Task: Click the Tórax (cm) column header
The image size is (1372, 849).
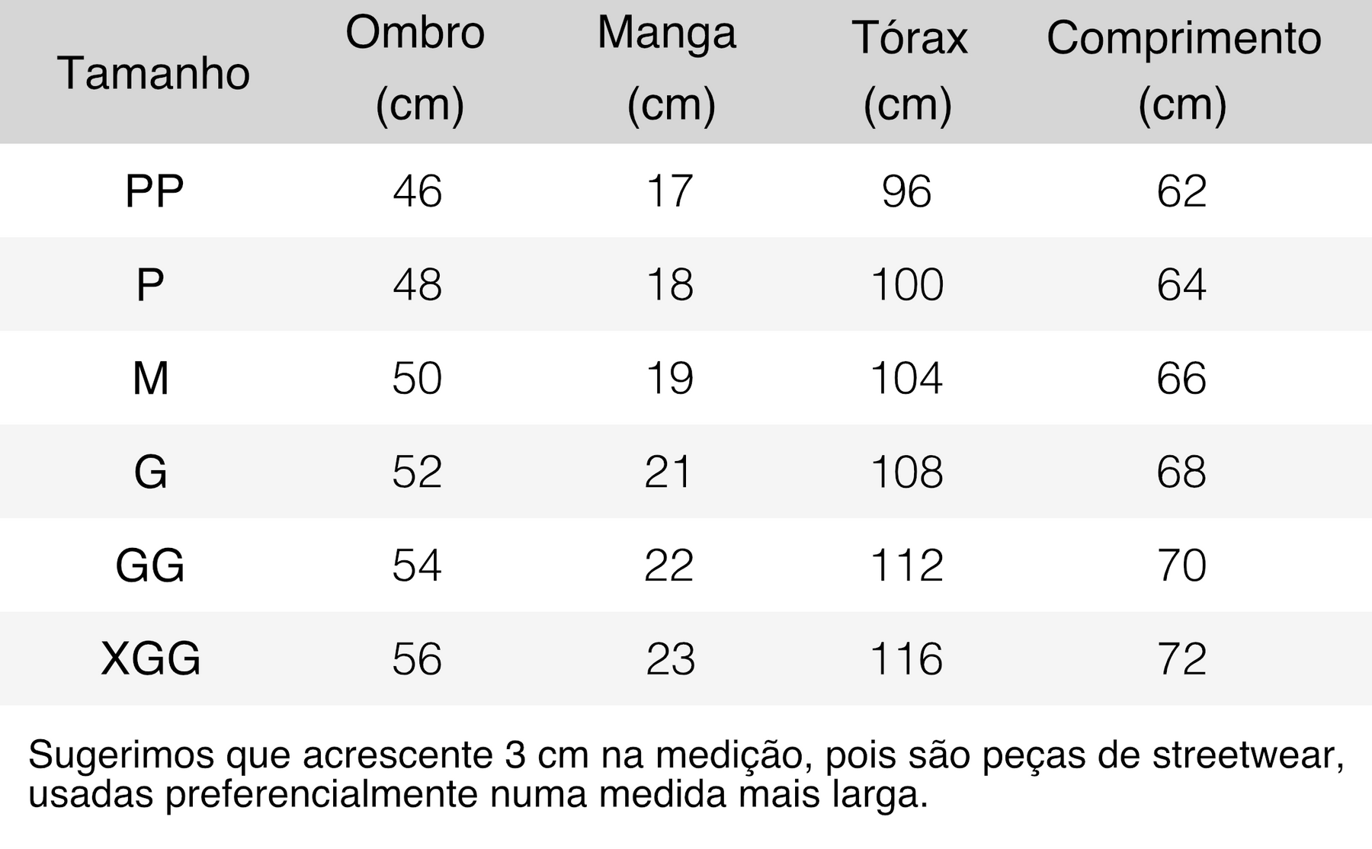Action: pos(908,69)
